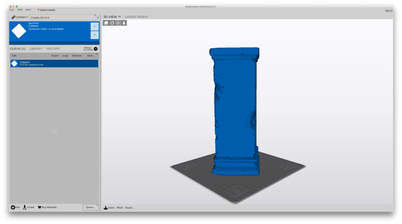Click the lower temperature readout box
This screenshot has height=224, width=402.
coord(95,35)
